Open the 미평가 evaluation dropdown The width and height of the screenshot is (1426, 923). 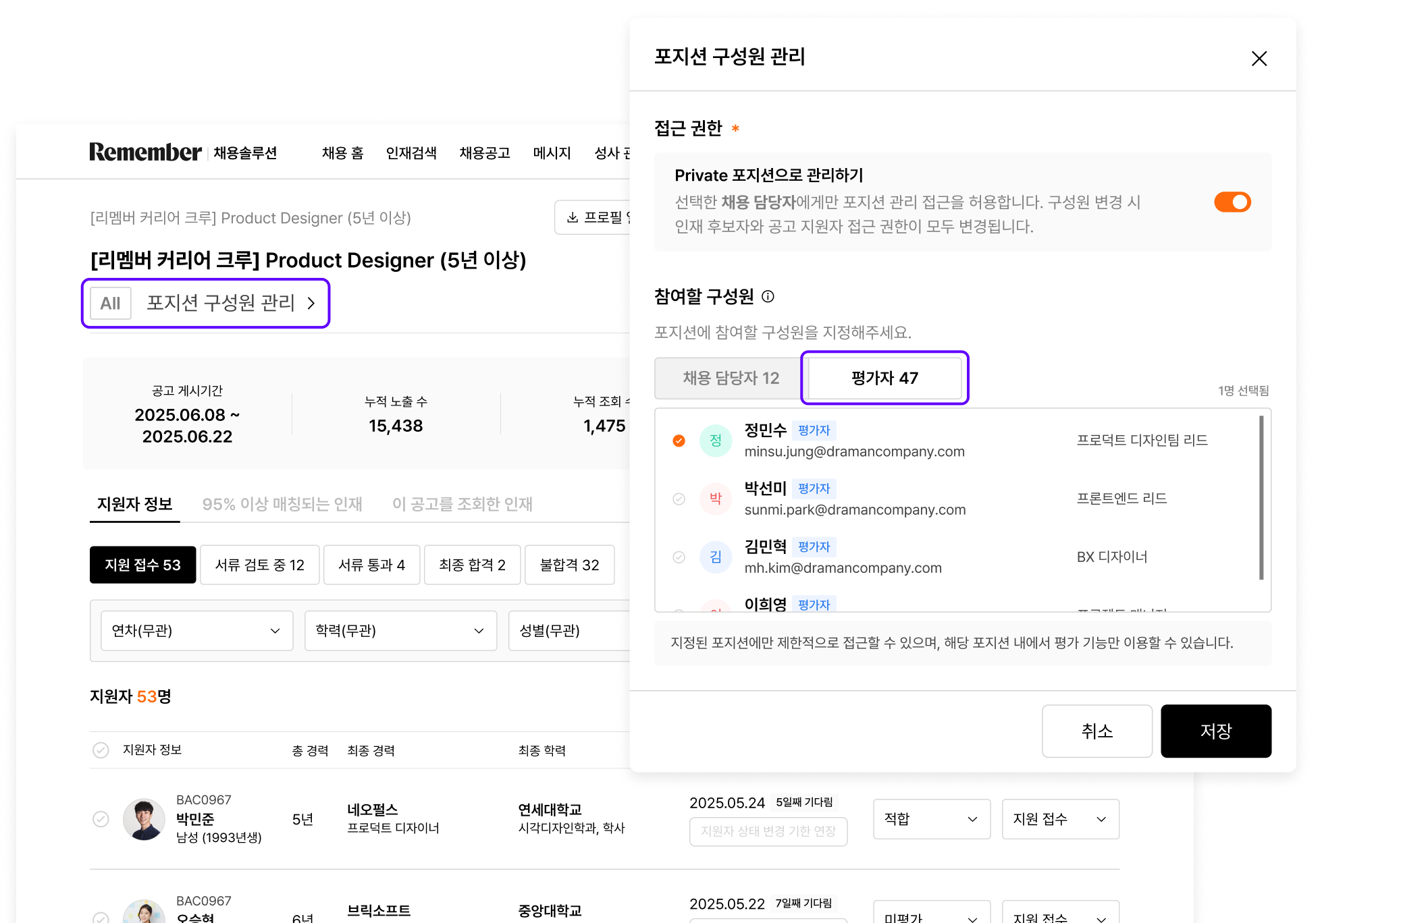pos(931,912)
